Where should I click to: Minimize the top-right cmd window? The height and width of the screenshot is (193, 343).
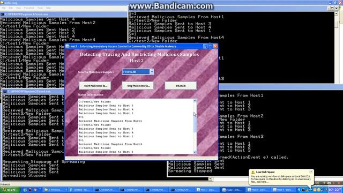click(329, 9)
